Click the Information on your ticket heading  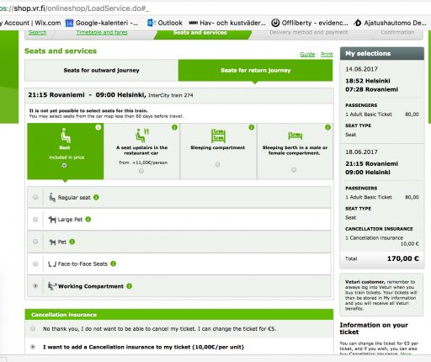pos(374,328)
